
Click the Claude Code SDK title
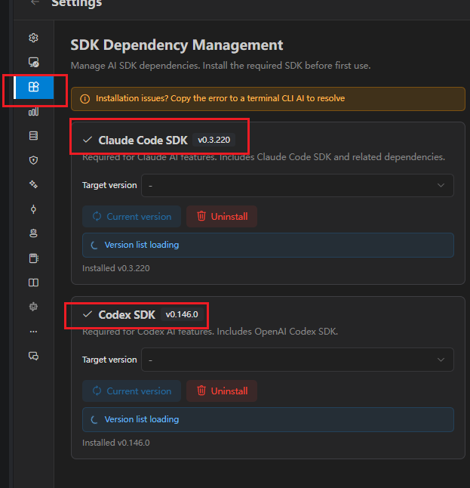[143, 141]
